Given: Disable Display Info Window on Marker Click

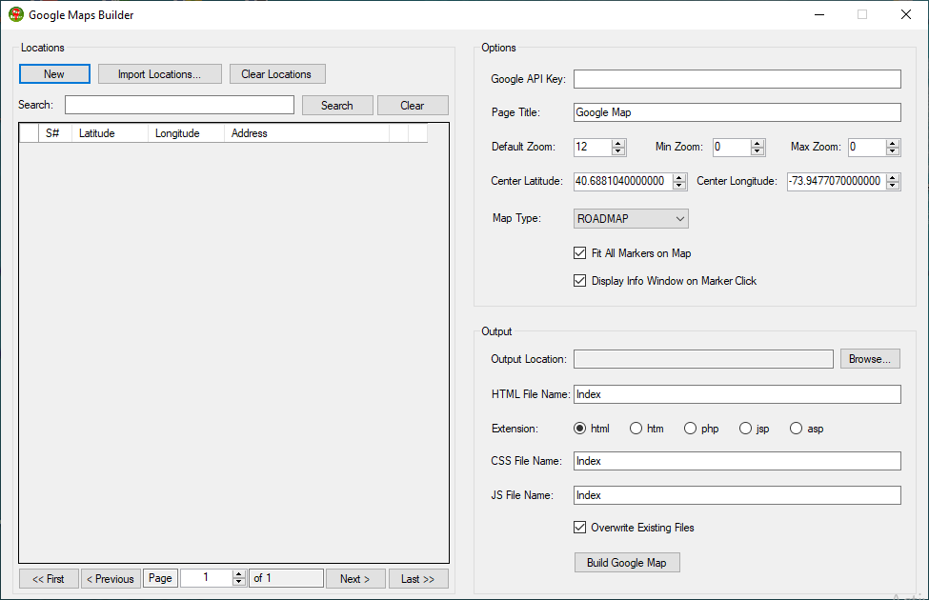Looking at the screenshot, I should pos(580,281).
